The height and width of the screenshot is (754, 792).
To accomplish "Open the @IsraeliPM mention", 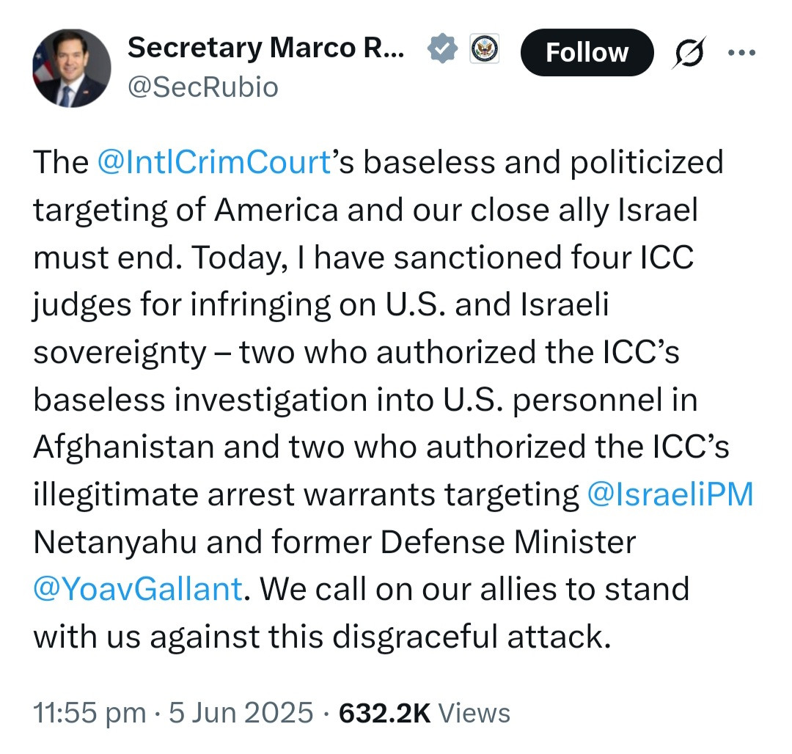I will click(x=670, y=495).
